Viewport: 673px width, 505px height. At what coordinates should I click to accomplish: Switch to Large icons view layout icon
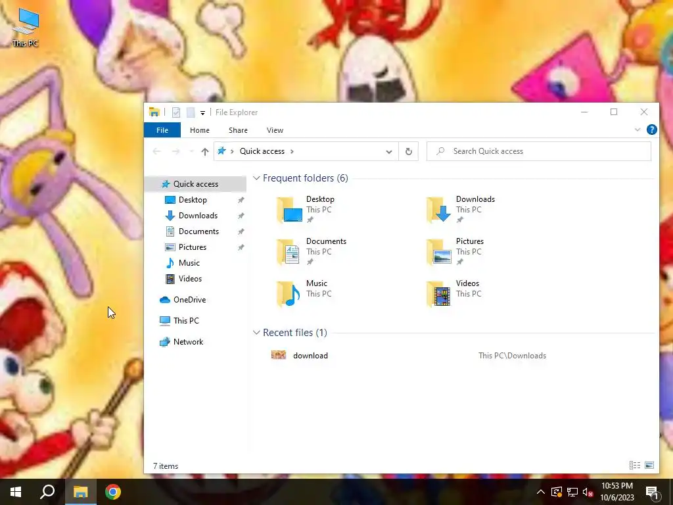pyautogui.click(x=649, y=465)
